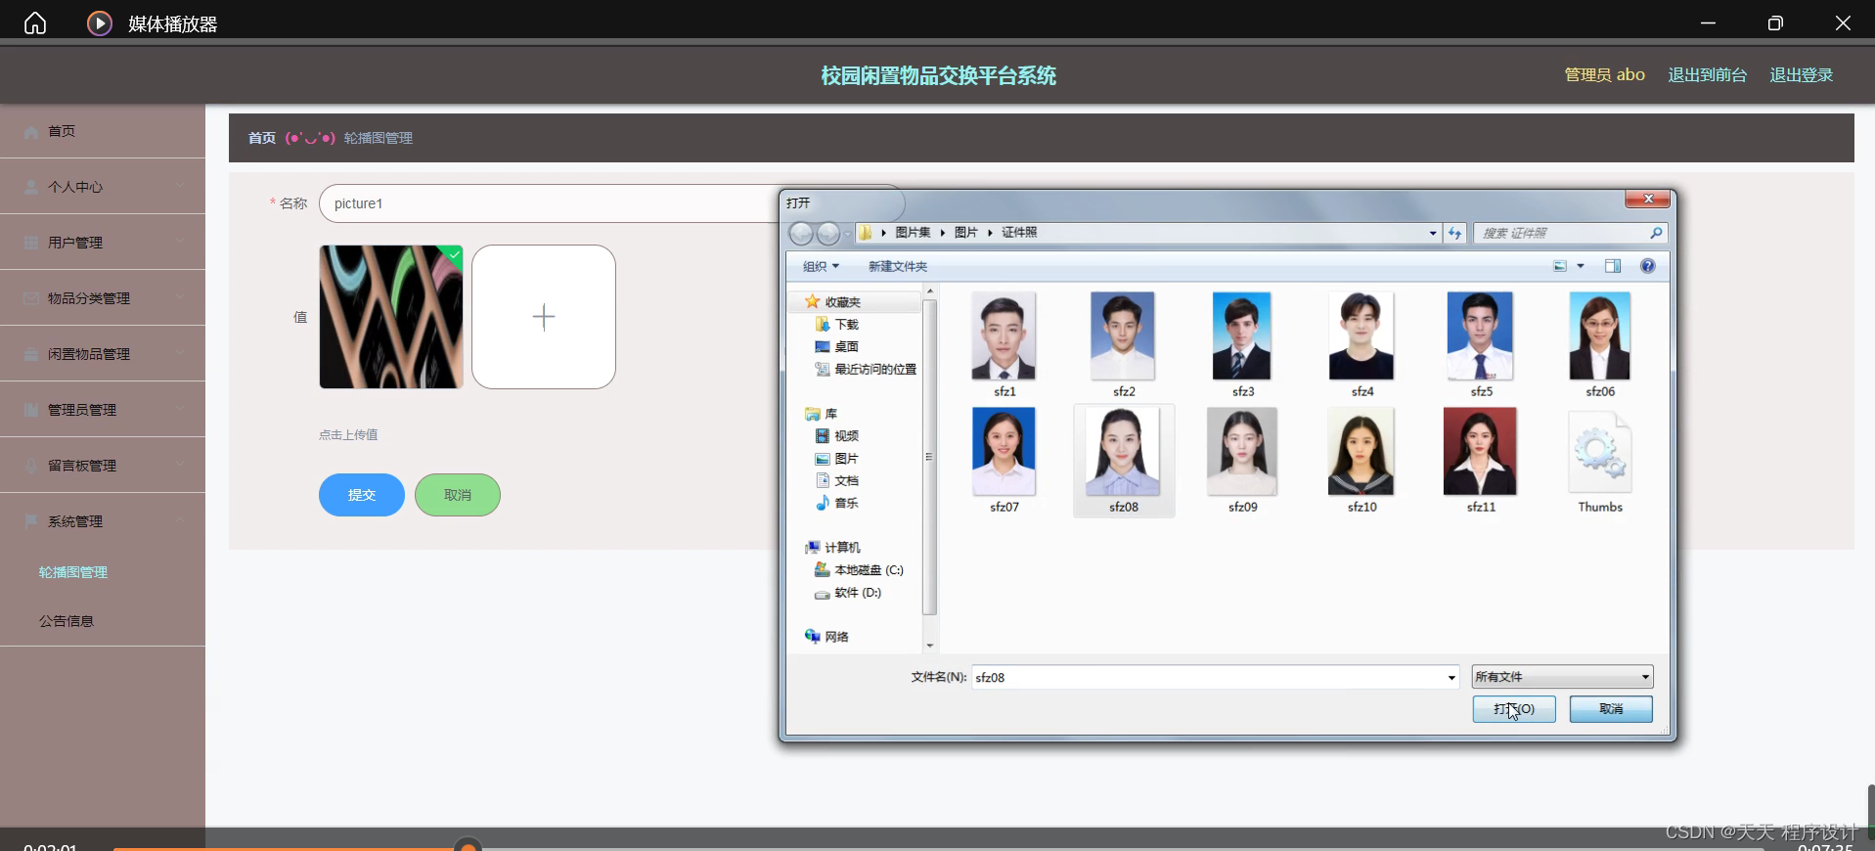1875x851 pixels.
Task: Click the refresh icon next to the path bar
Action: pos(1454,233)
